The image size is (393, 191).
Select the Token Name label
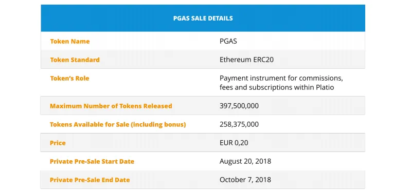(x=69, y=41)
